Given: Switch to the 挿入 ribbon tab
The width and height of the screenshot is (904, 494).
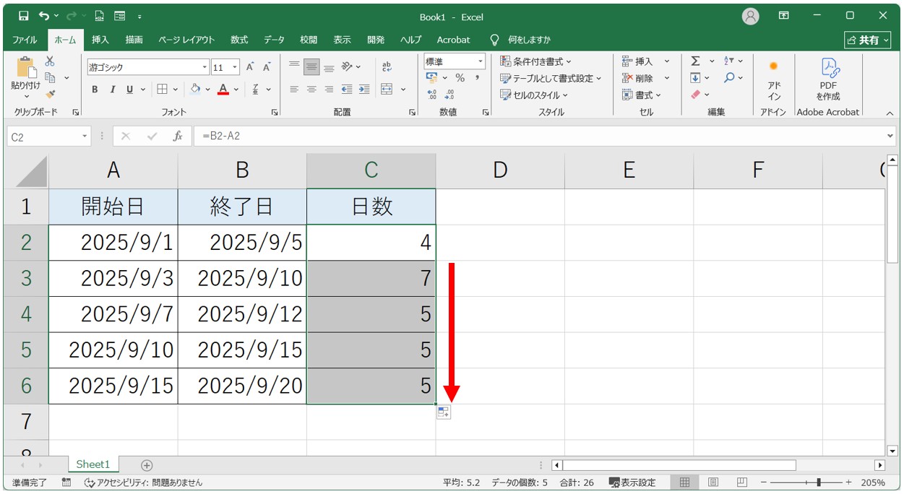Looking at the screenshot, I should (100, 40).
